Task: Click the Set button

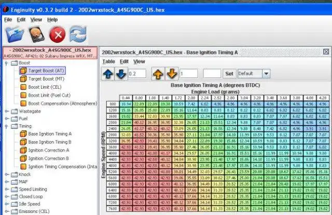Action: 229,74
